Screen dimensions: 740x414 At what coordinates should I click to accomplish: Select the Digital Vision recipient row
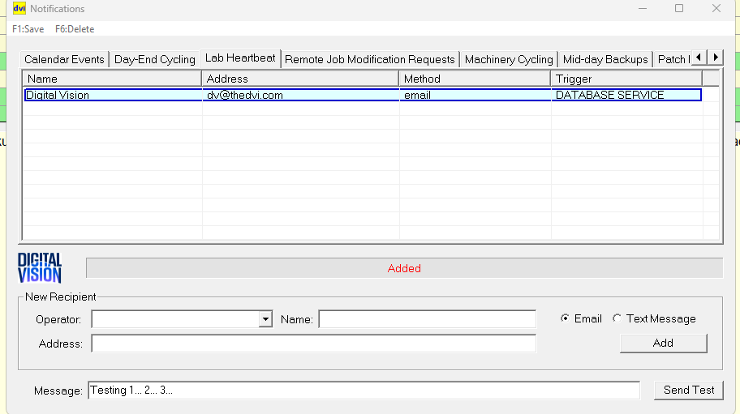click(x=362, y=95)
